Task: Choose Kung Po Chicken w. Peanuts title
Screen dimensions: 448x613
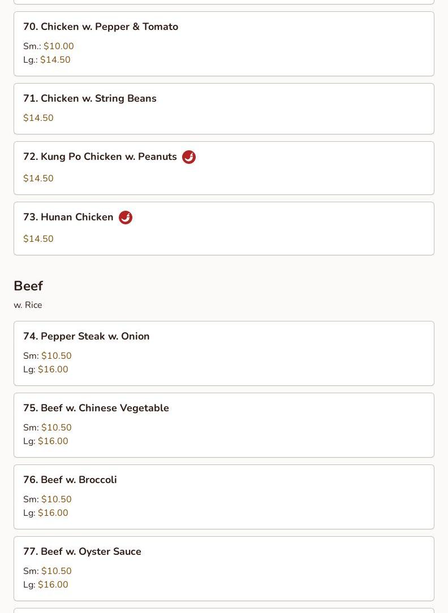Action: [100, 156]
